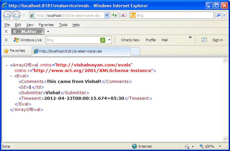Refresh the page with the green arrows
The height and width of the screenshot is (151, 230).
coord(114,15)
